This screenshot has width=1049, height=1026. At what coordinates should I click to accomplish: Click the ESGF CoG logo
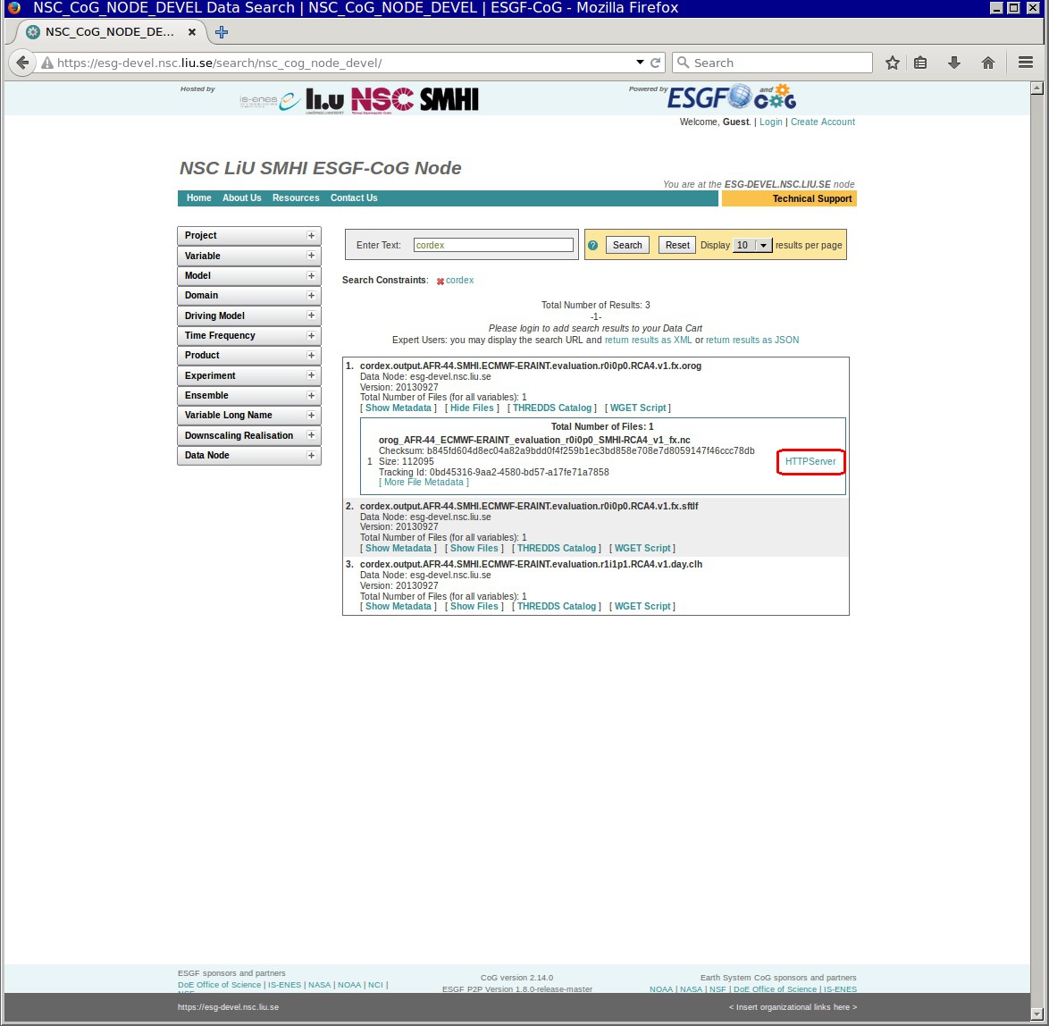pyautogui.click(x=731, y=98)
